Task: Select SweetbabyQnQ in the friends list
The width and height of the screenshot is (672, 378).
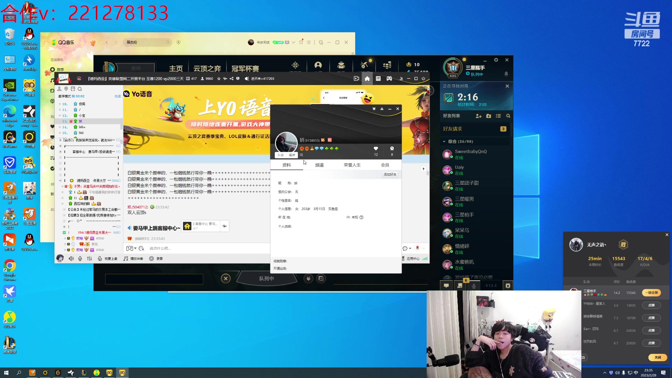Action: [x=475, y=154]
